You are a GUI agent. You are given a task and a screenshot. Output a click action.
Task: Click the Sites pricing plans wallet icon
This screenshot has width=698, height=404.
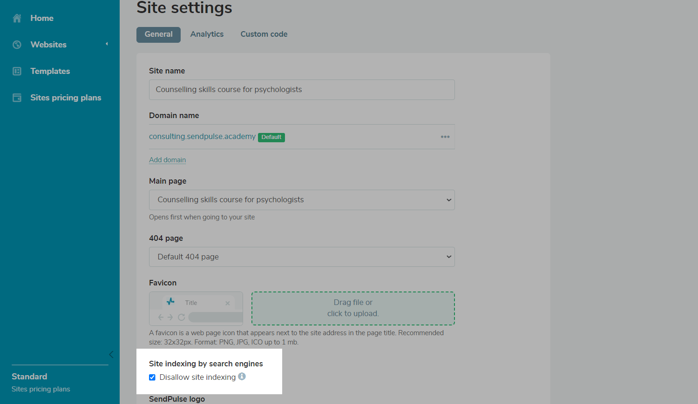(x=17, y=98)
